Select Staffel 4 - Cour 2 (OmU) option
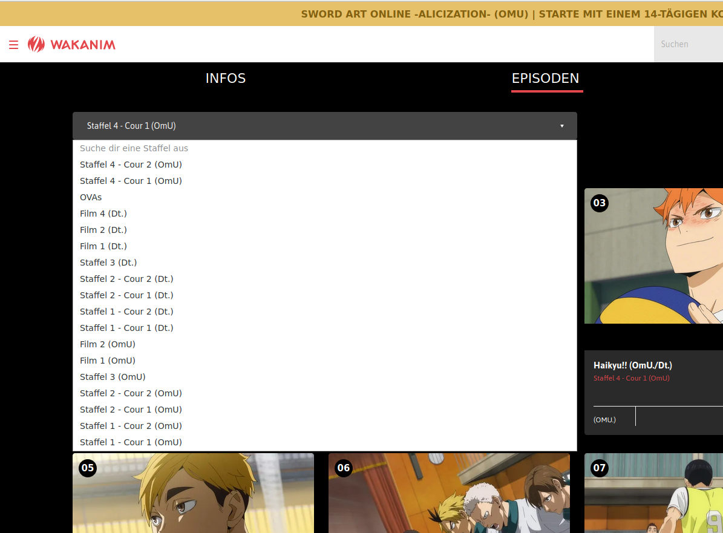723x533 pixels. click(131, 165)
